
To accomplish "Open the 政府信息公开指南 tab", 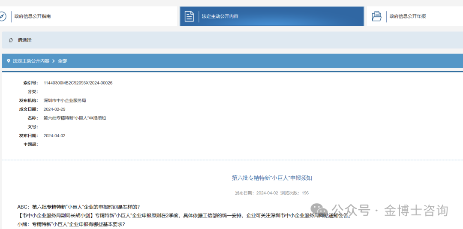I will click(89, 16).
